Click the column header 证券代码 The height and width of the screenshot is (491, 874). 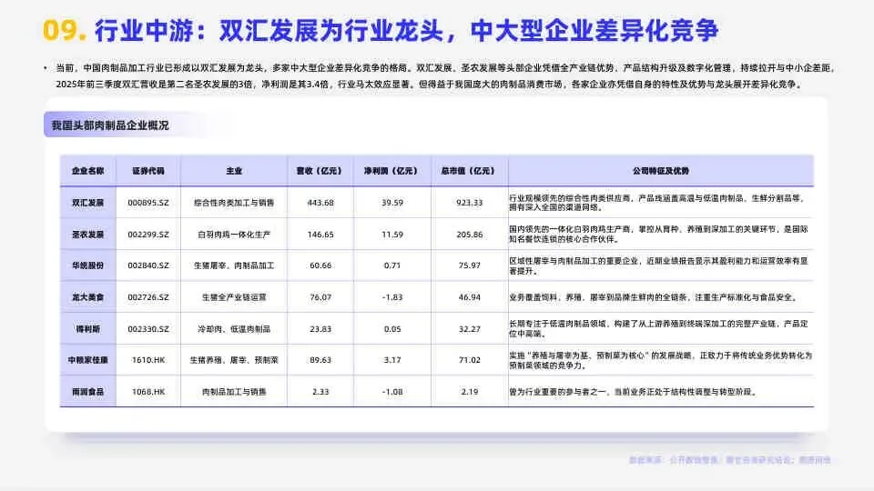pyautogui.click(x=148, y=171)
